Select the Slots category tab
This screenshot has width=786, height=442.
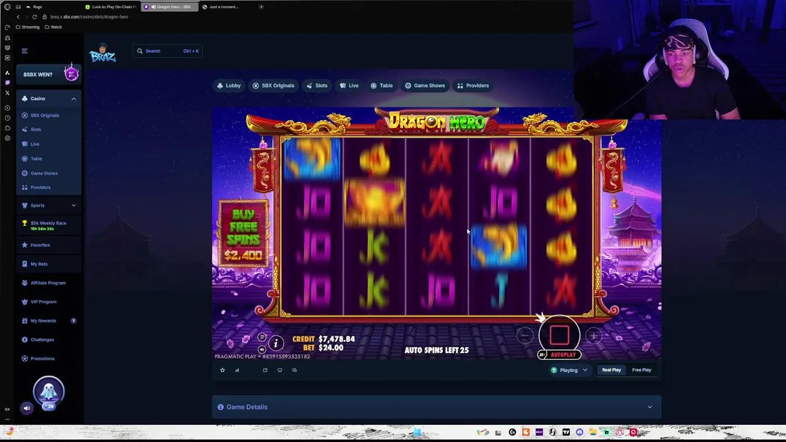[317, 85]
